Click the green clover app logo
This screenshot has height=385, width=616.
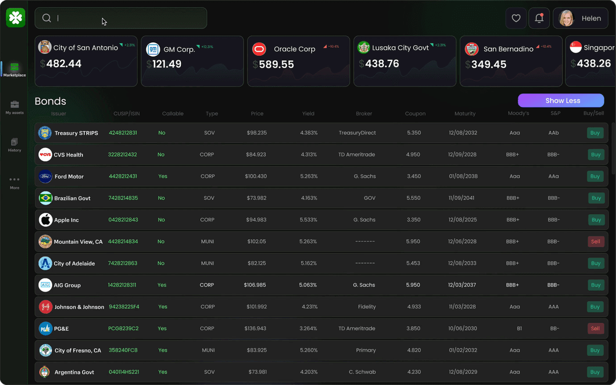coord(16,18)
